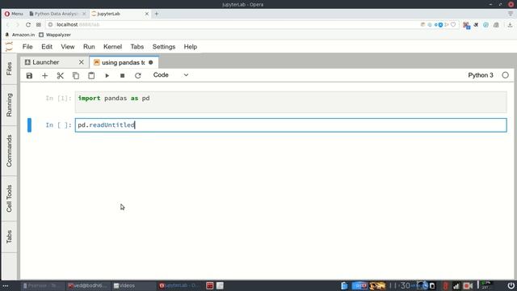Paste cell from clipboard icon
This screenshot has height=291, width=517.
[x=91, y=75]
